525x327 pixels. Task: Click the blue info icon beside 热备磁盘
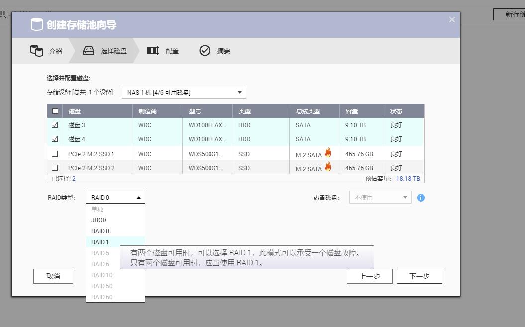click(420, 198)
